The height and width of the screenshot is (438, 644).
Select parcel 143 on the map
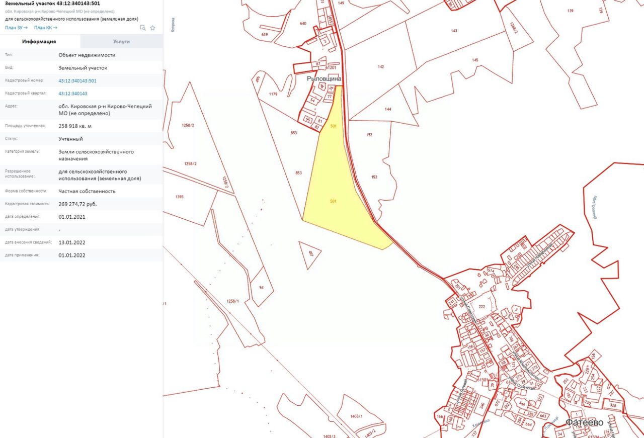454,31
